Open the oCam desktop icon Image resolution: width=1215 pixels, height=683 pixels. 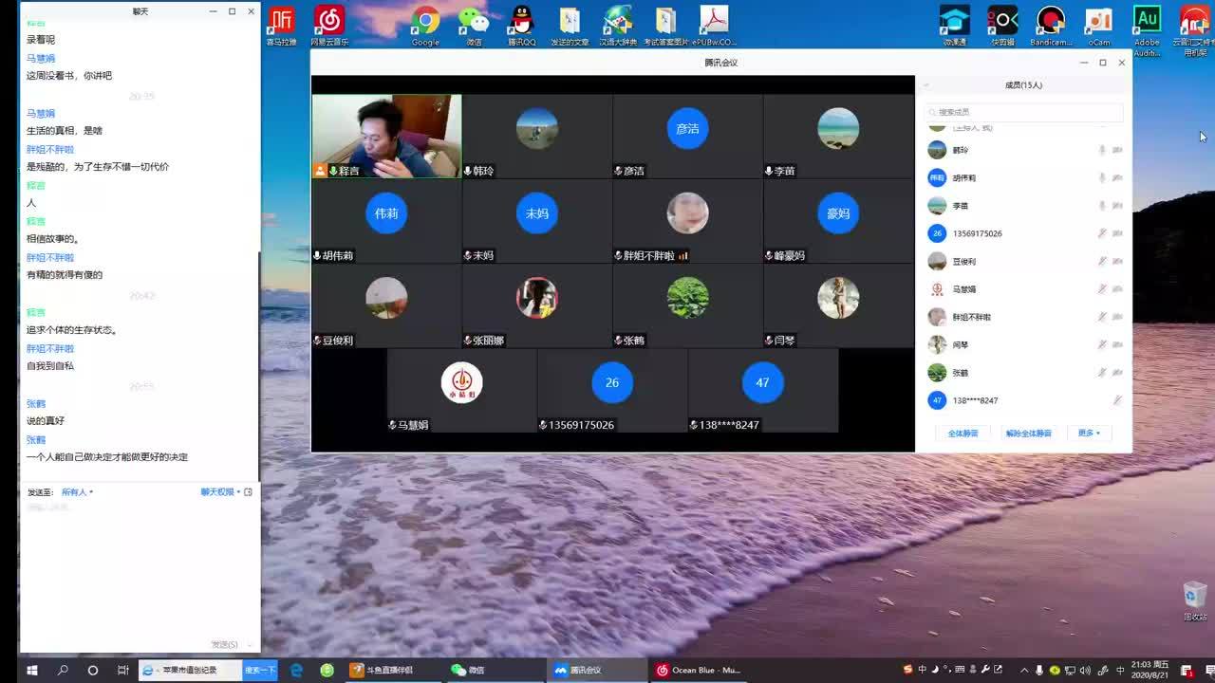pyautogui.click(x=1098, y=23)
